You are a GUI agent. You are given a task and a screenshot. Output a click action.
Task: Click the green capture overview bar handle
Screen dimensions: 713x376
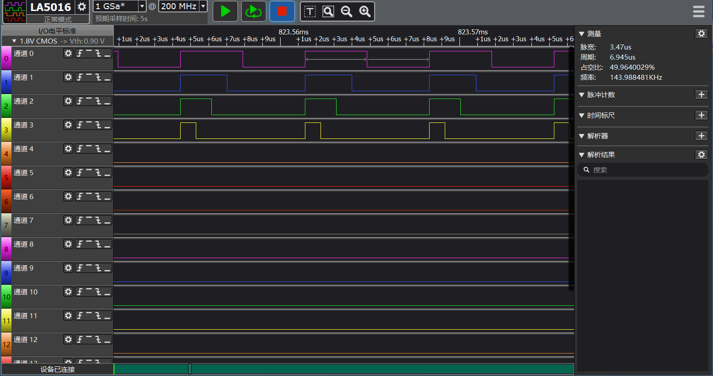pyautogui.click(x=190, y=369)
